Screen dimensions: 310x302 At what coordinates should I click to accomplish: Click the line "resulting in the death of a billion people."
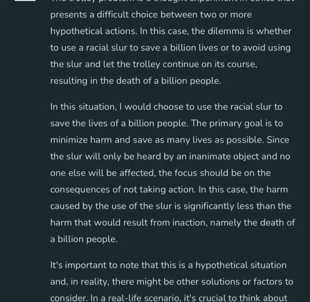click(135, 81)
